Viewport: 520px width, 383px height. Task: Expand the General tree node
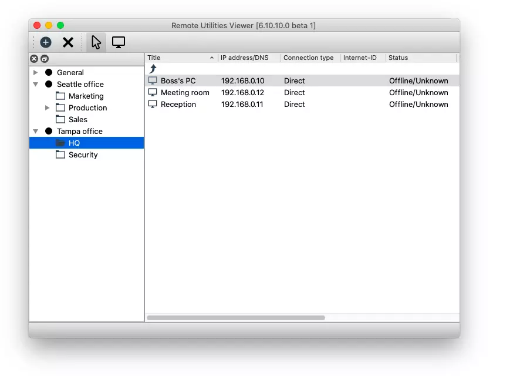[x=36, y=72]
